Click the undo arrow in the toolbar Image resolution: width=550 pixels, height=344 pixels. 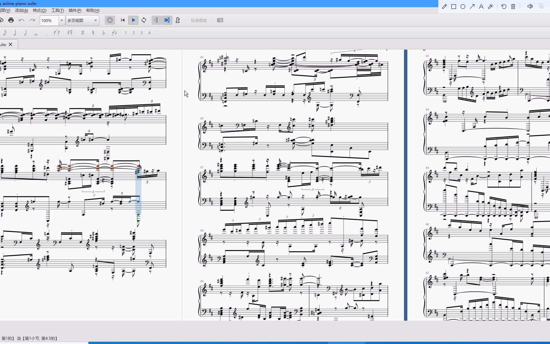(x=22, y=20)
